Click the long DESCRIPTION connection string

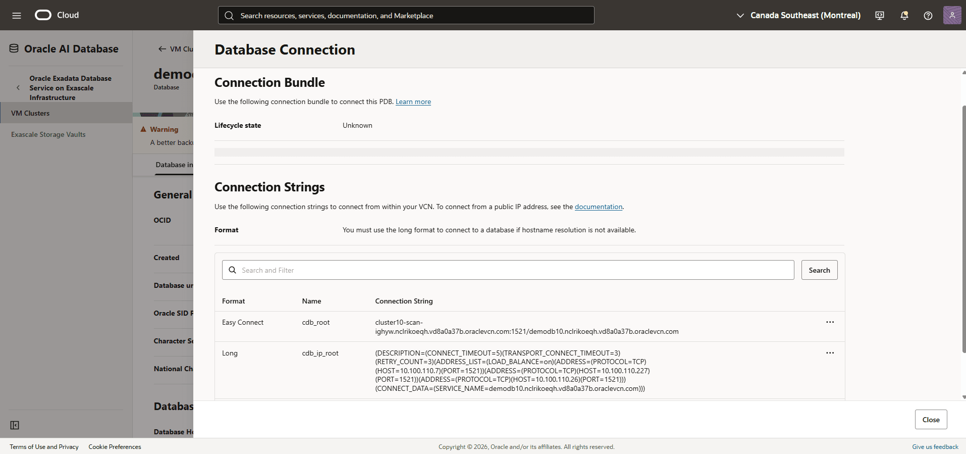512,371
